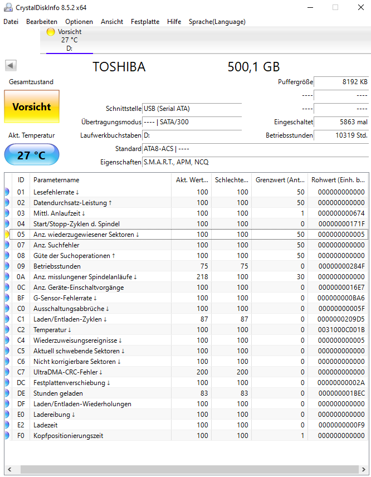The width and height of the screenshot is (371, 477).
Task: Click the blue status dot for Kopfpositionierungszeit row
Action: pyautogui.click(x=7, y=436)
